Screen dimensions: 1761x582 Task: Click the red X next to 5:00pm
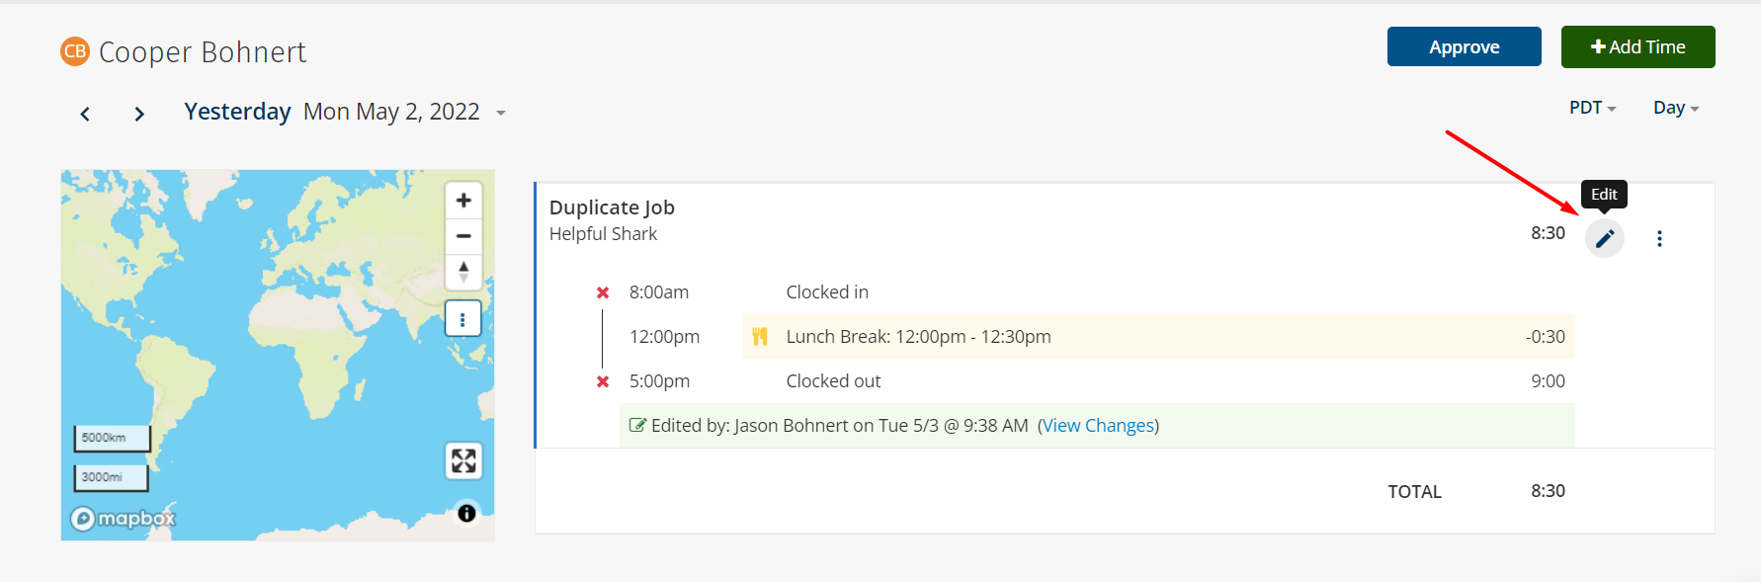pyautogui.click(x=603, y=381)
